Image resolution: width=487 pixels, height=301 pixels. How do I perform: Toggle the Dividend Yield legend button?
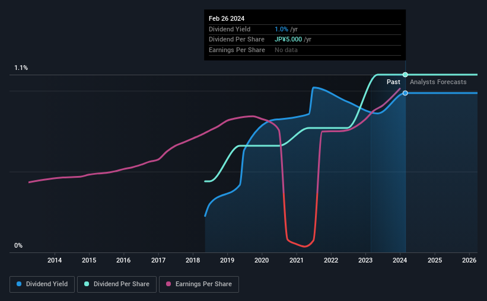pos(42,284)
